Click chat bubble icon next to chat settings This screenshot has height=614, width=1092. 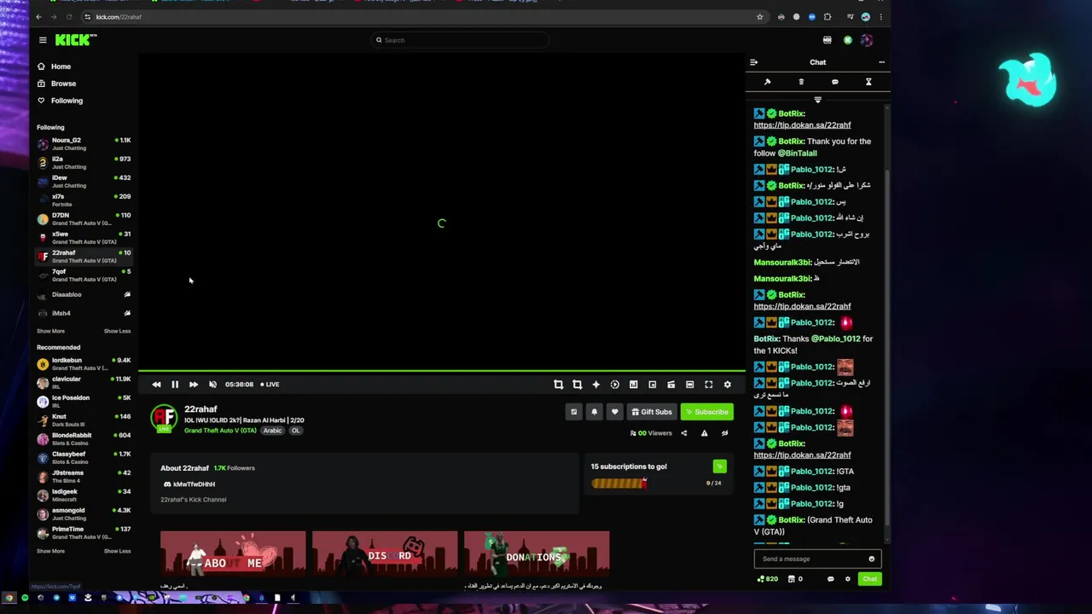click(x=830, y=579)
